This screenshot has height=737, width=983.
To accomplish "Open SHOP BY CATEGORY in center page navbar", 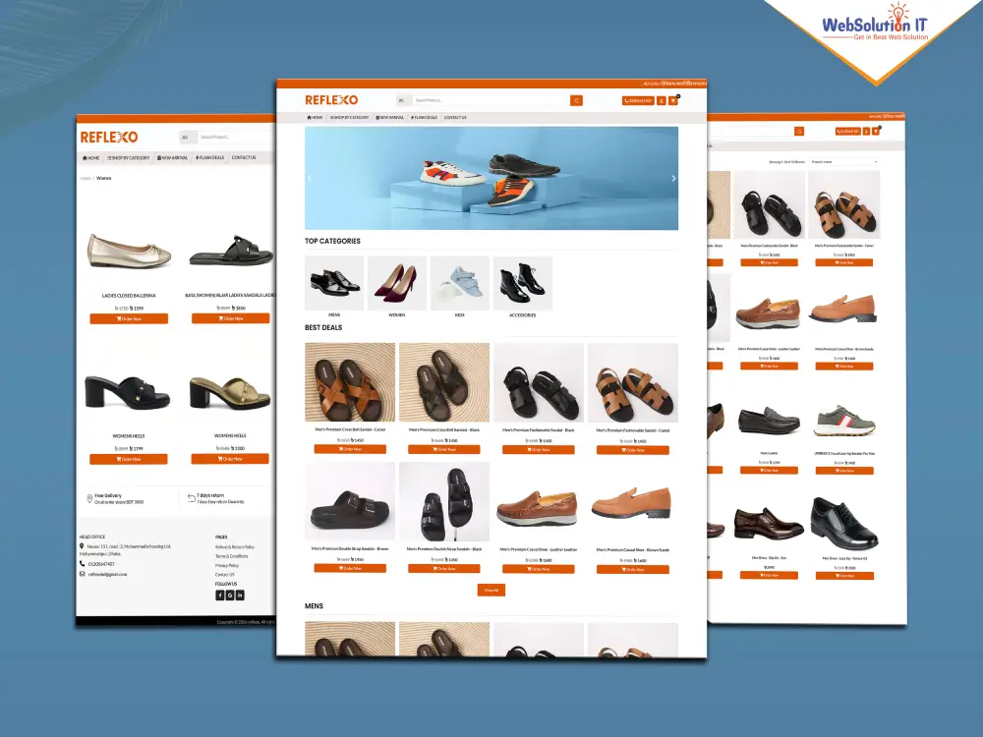I will pyautogui.click(x=349, y=117).
